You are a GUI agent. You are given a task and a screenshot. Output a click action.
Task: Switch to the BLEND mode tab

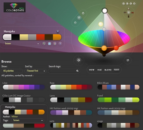pyautogui.click(x=108, y=70)
